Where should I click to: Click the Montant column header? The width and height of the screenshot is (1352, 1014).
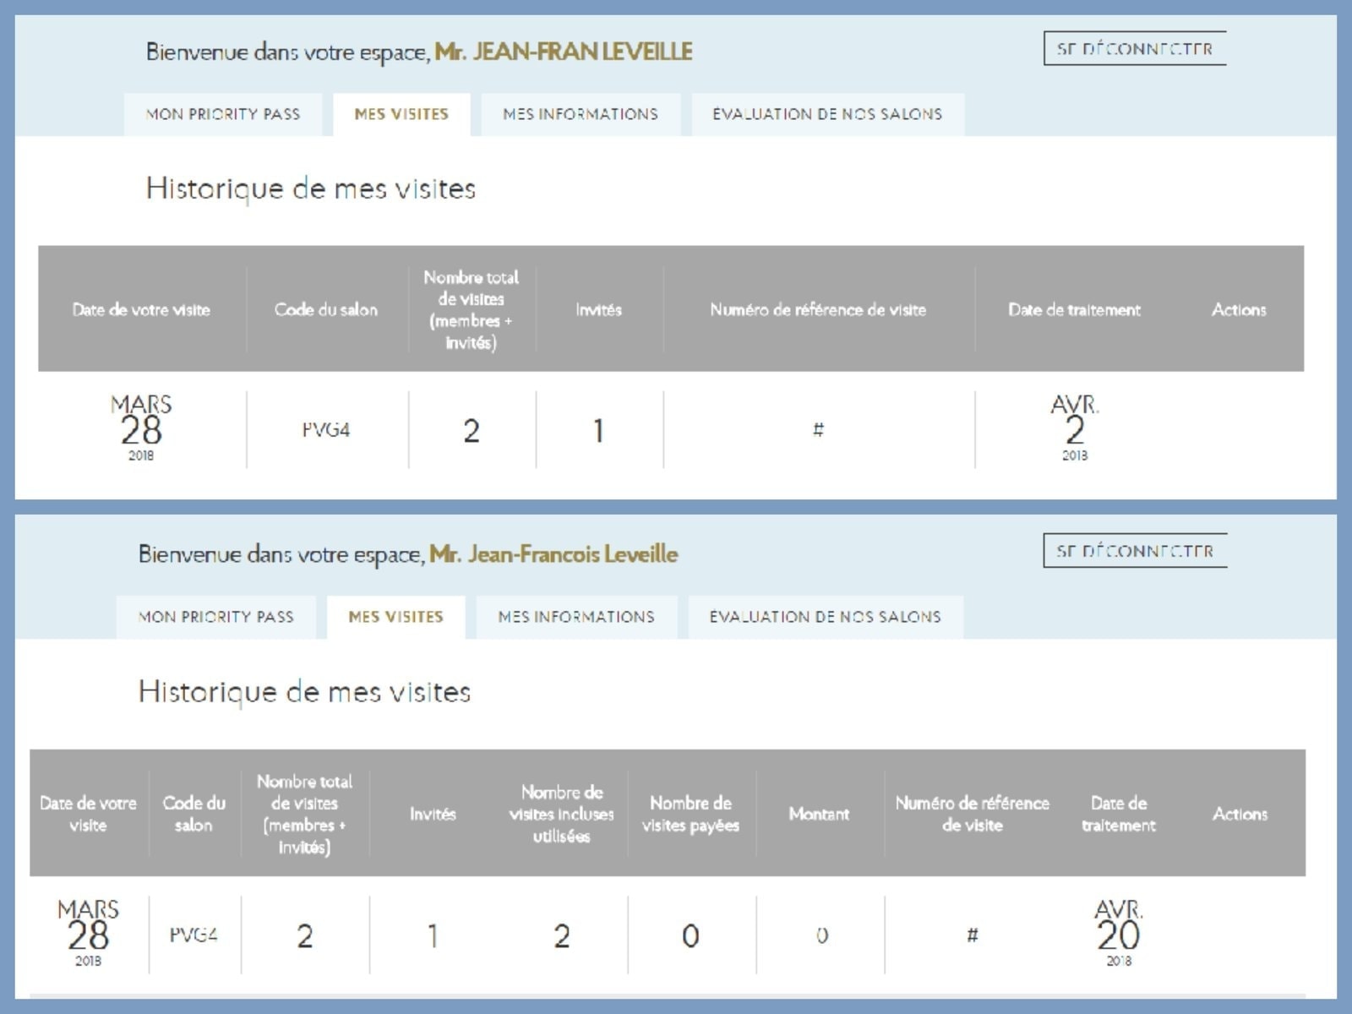pos(818,814)
